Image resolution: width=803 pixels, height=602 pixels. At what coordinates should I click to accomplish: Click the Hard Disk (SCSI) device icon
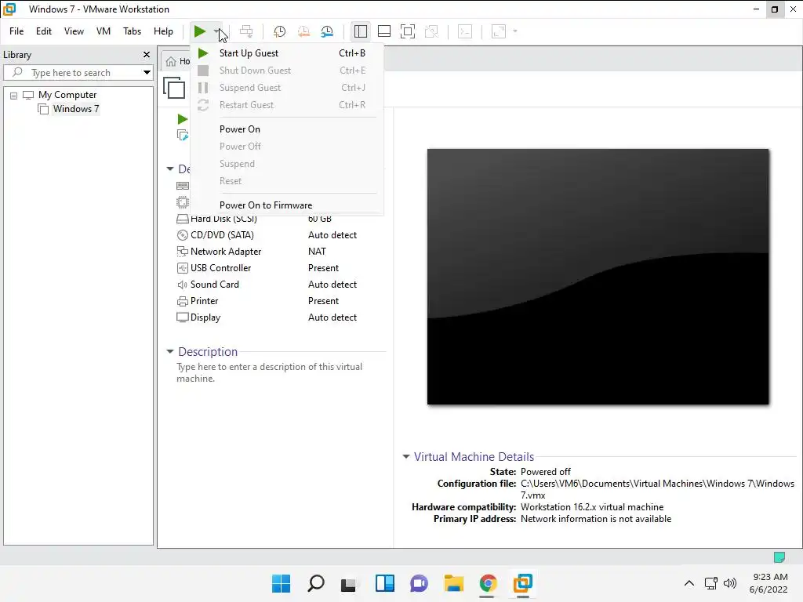182,219
